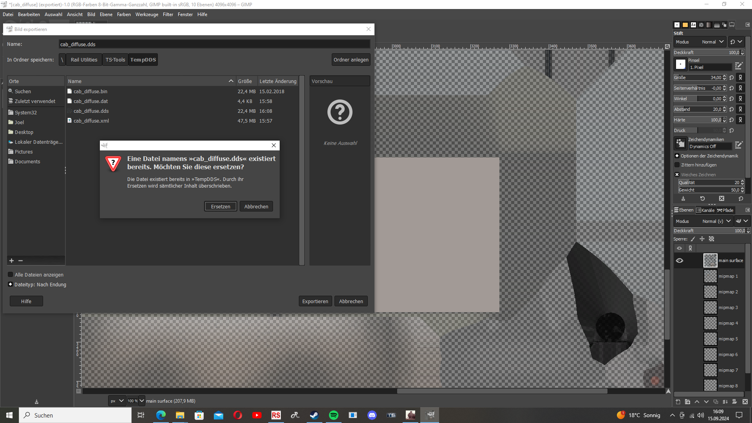Delete layer using the bottom-right X icon
This screenshot has width=752, height=423.
pyautogui.click(x=745, y=402)
